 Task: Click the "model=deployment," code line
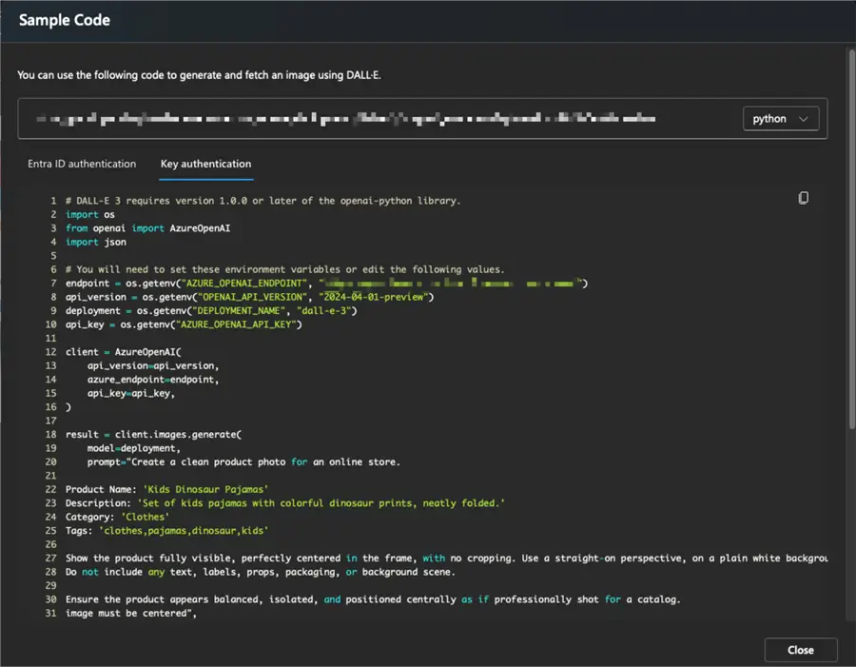tap(133, 448)
